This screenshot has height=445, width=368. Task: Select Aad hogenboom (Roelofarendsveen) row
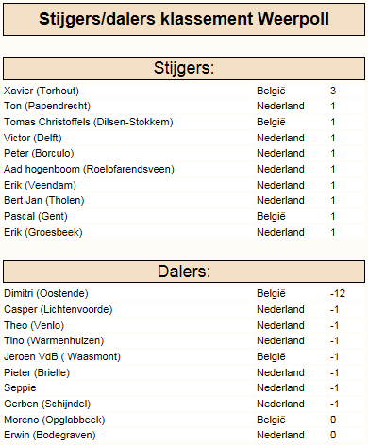point(184,169)
